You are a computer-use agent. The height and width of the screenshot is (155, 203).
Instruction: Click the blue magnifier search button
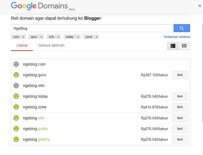point(182,28)
